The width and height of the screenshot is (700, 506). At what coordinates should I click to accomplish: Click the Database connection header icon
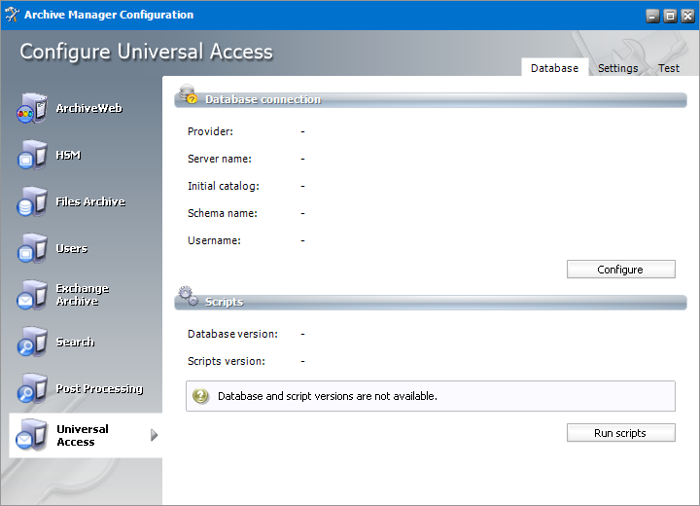pyautogui.click(x=188, y=95)
